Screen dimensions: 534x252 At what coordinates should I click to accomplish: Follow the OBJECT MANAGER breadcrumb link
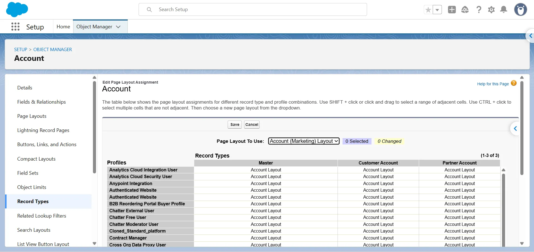pos(53,49)
